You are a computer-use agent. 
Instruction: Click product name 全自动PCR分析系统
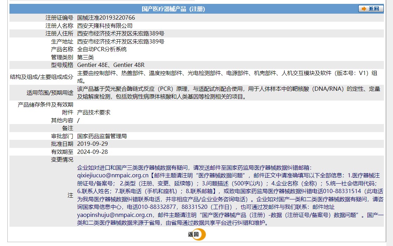pyautogui.click(x=102, y=49)
